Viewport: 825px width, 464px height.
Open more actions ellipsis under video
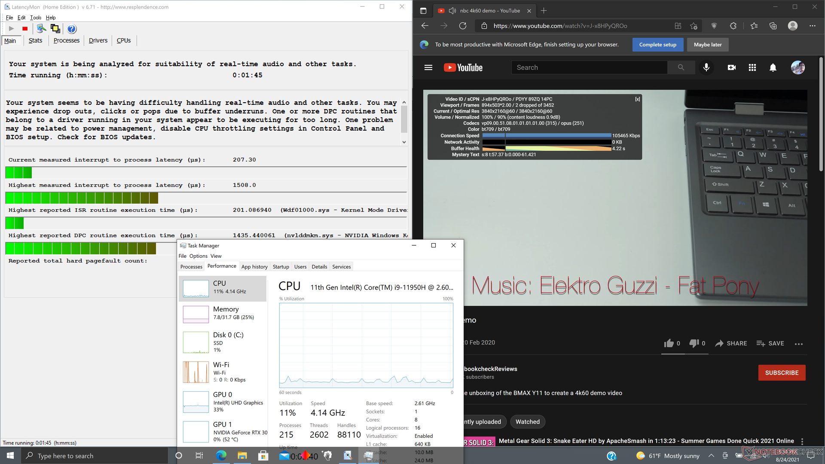pos(798,344)
